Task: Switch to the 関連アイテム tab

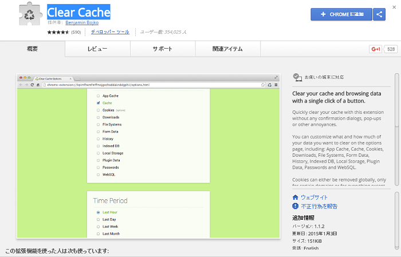Action: (227, 49)
